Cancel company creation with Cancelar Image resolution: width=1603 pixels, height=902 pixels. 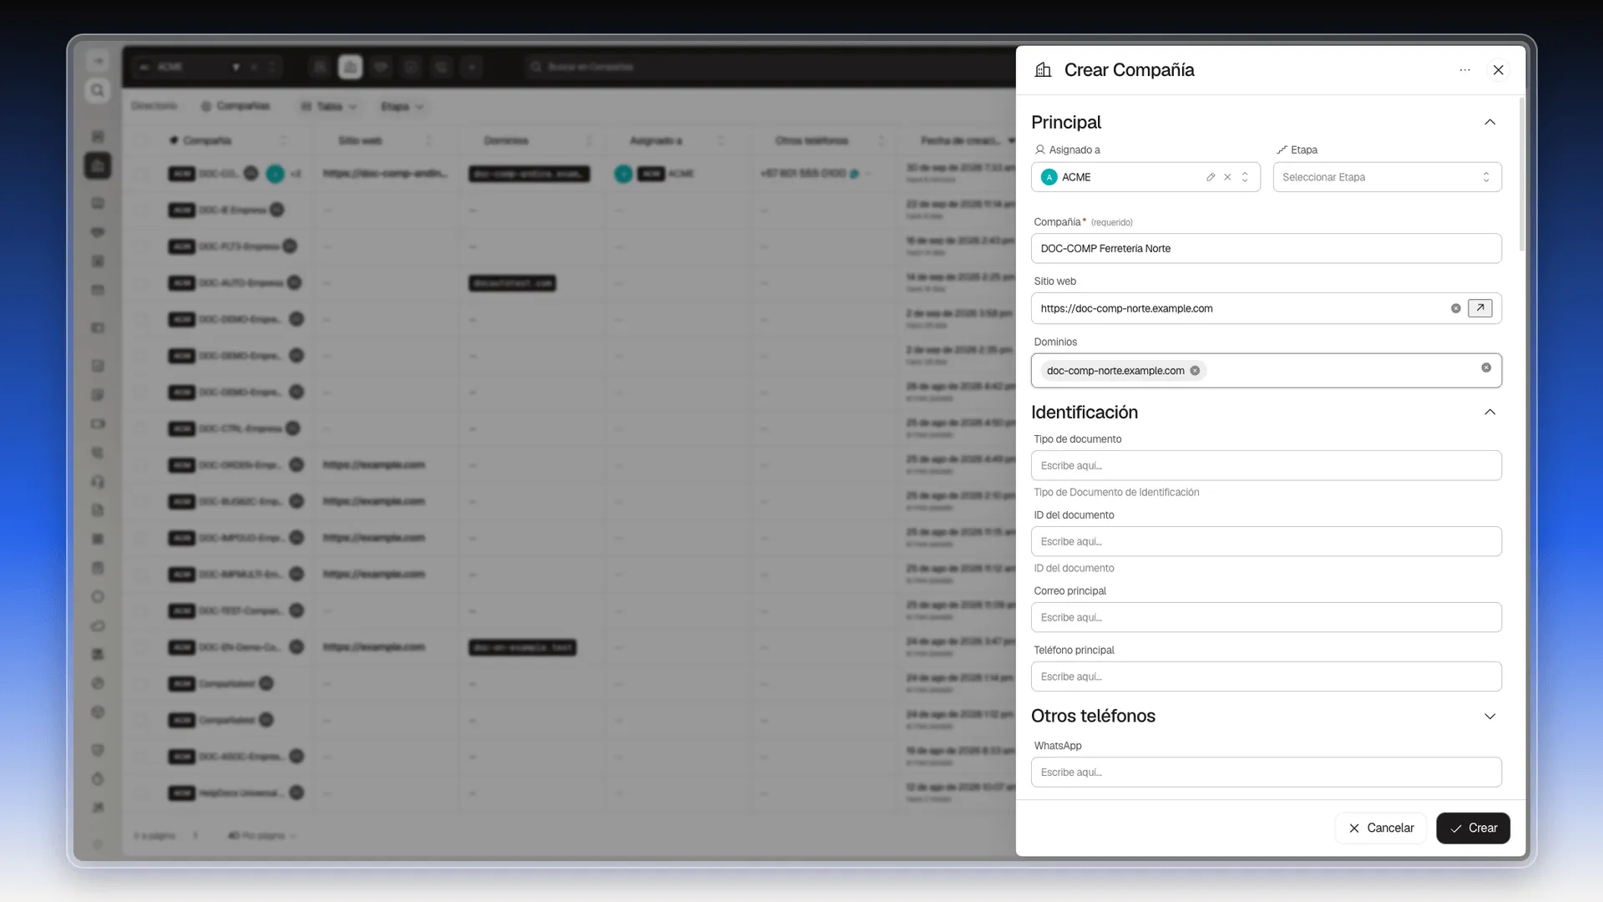[x=1381, y=828]
